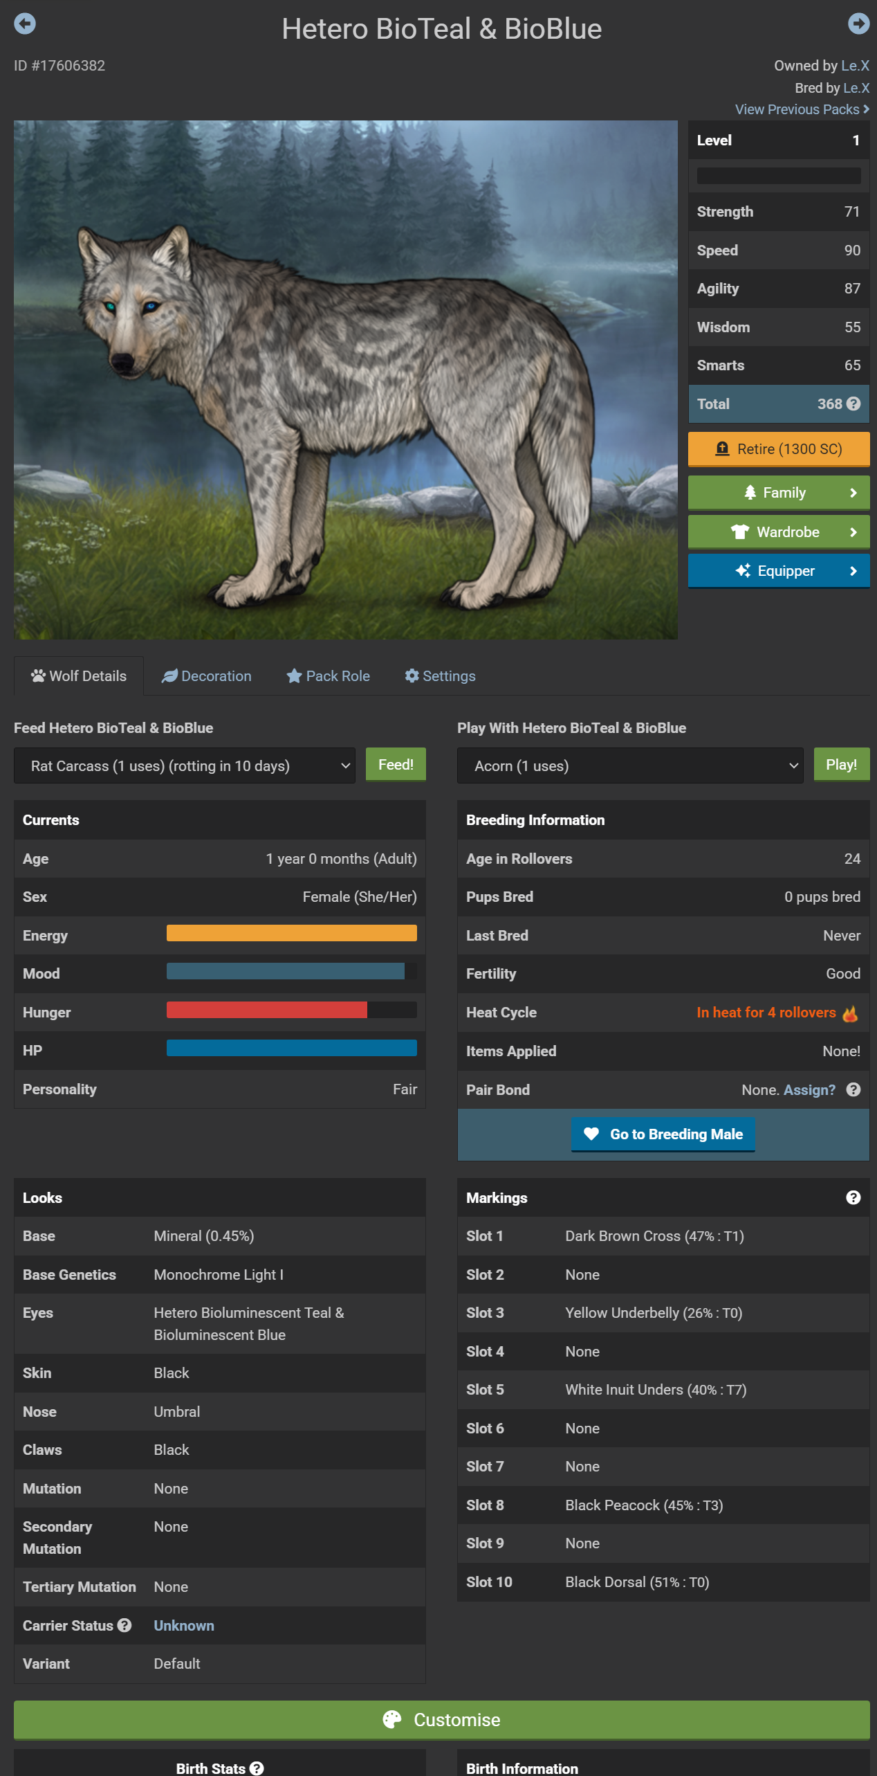Click 'Monochrome Light I' base genetics value
The width and height of the screenshot is (877, 1776).
[219, 1275]
